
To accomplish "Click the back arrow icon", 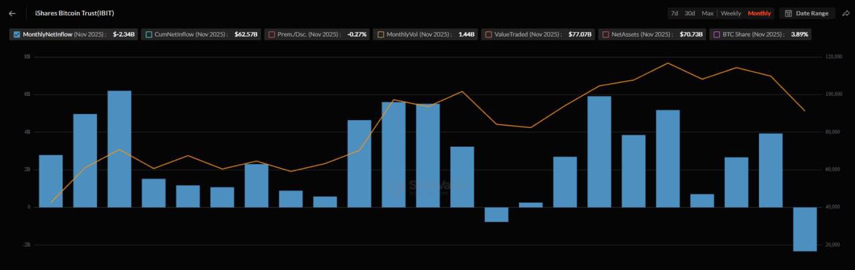I will click(12, 13).
